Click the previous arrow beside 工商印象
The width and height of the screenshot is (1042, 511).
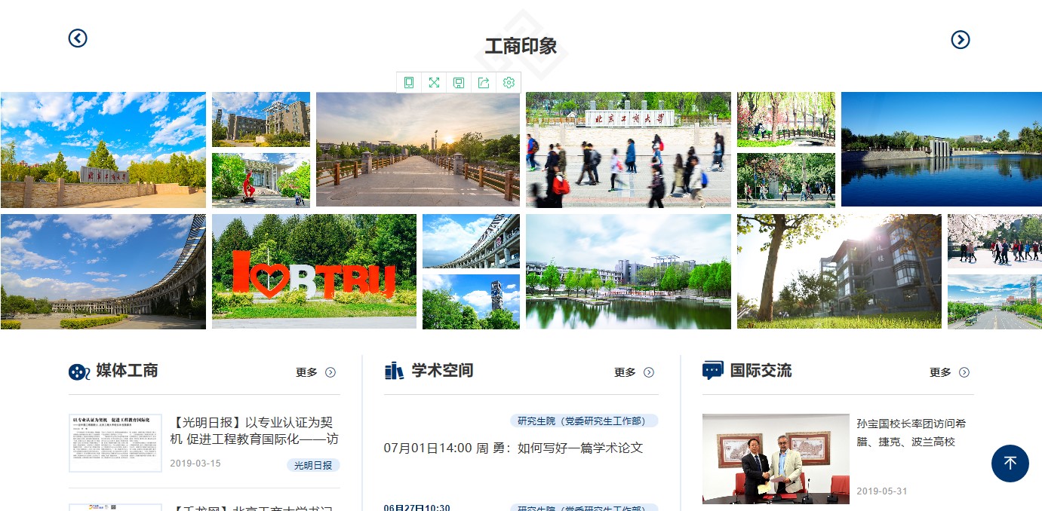(x=78, y=38)
